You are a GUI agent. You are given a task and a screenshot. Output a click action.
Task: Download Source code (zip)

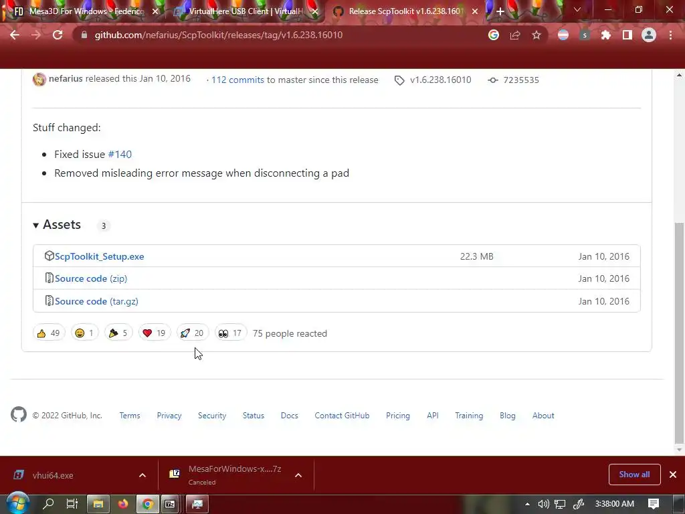[x=91, y=278]
